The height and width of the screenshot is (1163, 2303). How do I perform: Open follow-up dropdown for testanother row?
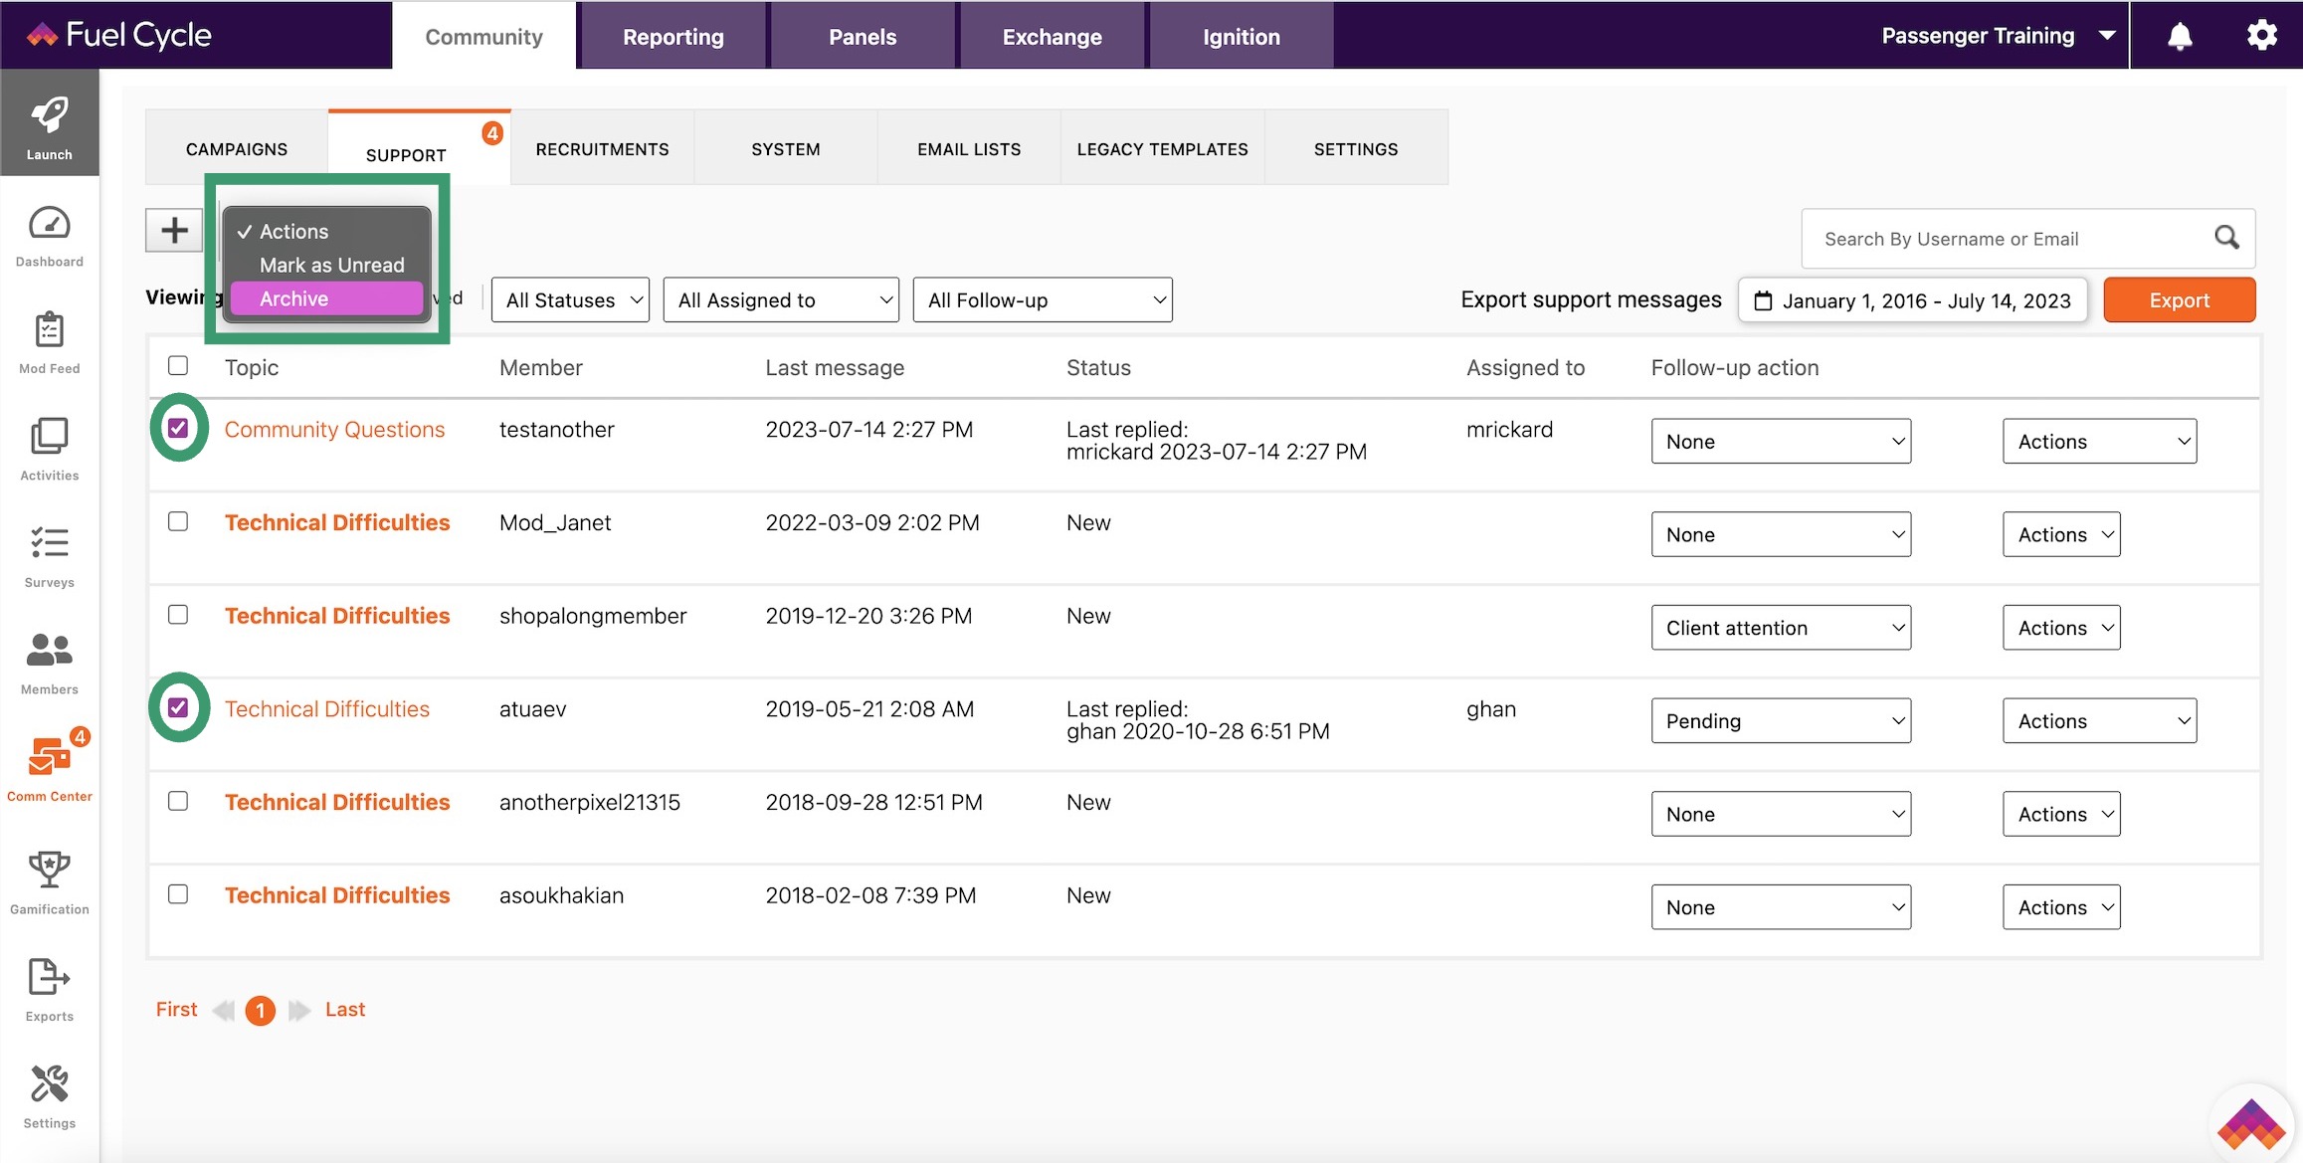1781,441
